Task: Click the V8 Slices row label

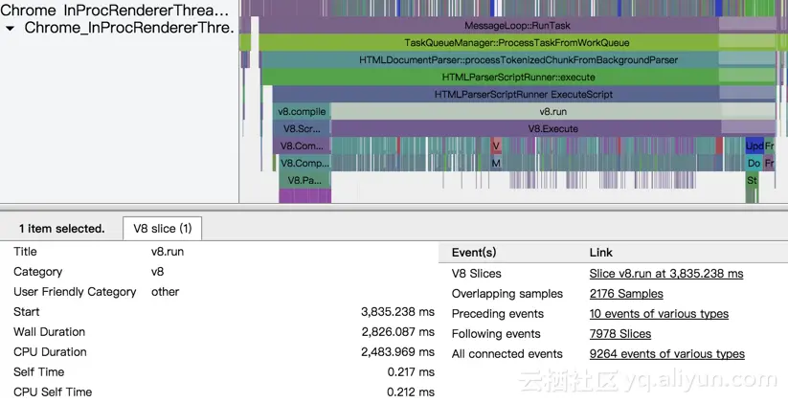Action: pyautogui.click(x=477, y=274)
